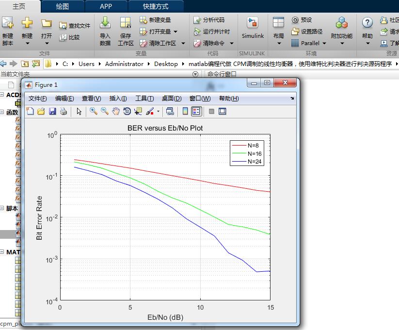Switch to the 快捷方式 (Shortcuts) tab
The width and height of the screenshot is (399, 330).
pyautogui.click(x=156, y=6)
